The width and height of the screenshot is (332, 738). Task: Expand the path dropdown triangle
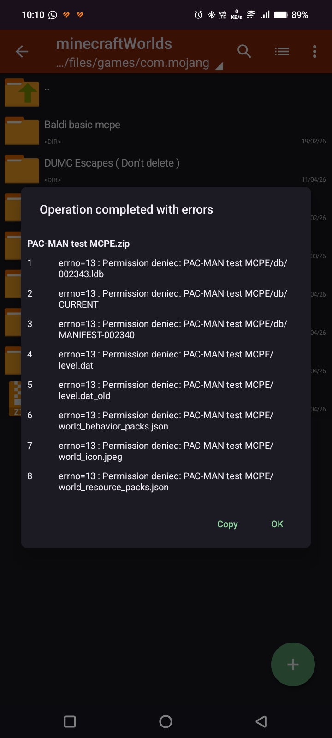pyautogui.click(x=219, y=66)
